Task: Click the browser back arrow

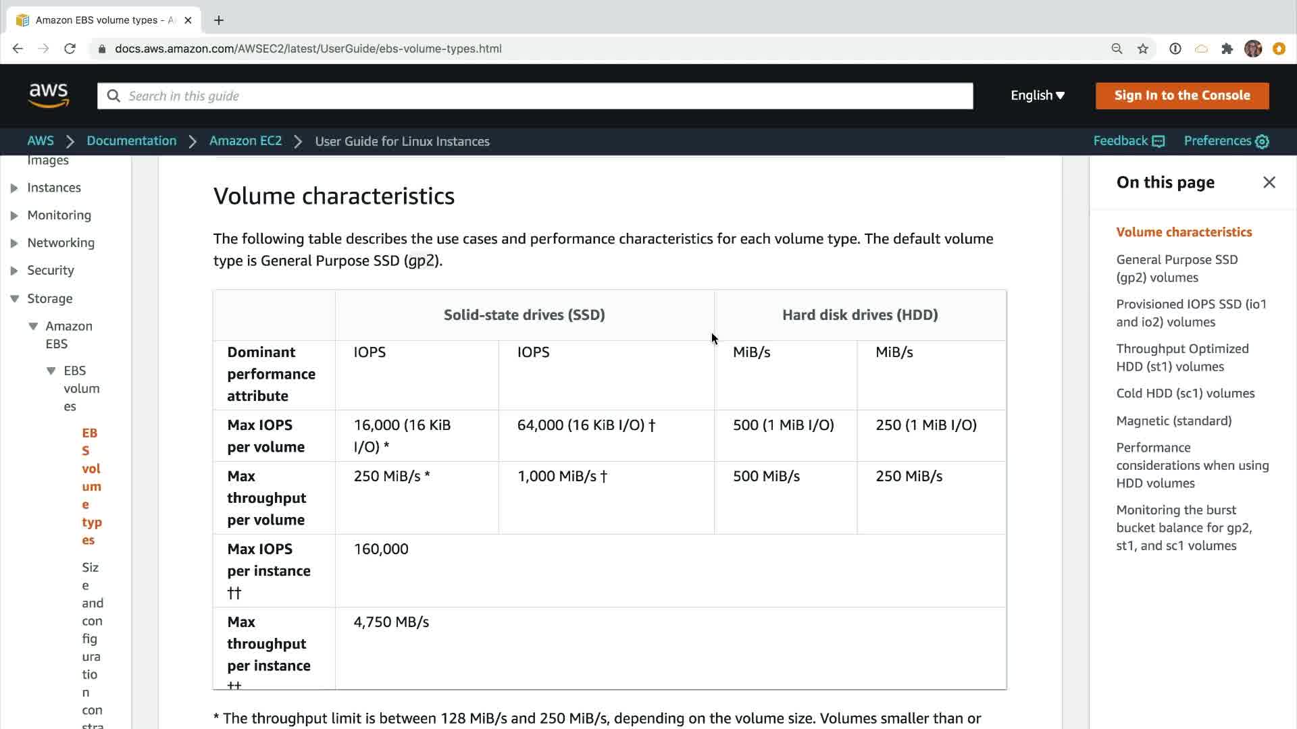Action: [x=18, y=49]
